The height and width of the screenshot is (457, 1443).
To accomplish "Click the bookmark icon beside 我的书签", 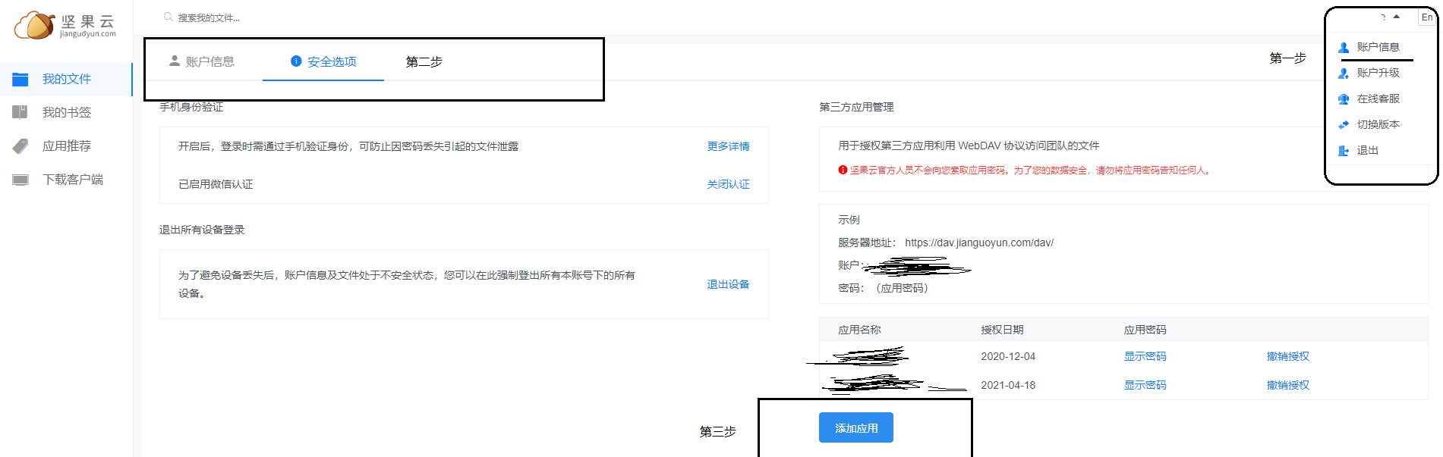I will click(20, 112).
